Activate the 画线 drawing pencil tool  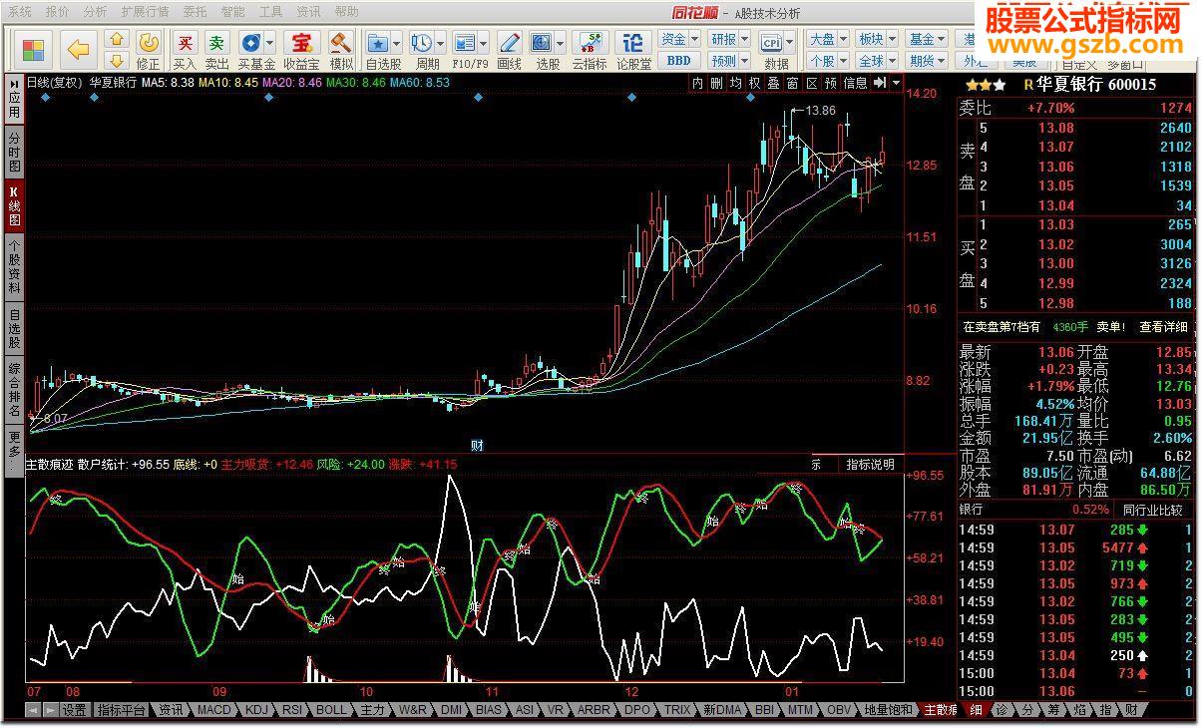[x=509, y=43]
